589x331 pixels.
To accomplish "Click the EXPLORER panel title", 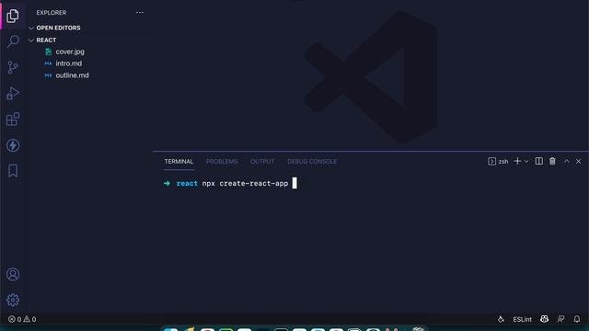I will 52,12.
